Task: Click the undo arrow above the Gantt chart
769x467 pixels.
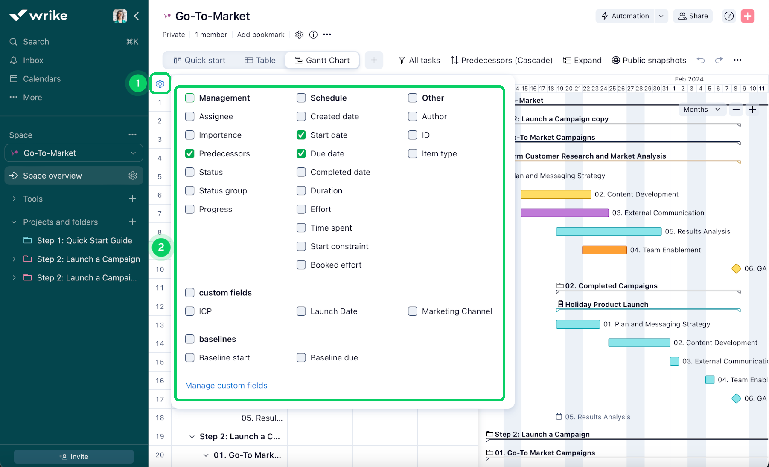Action: [x=701, y=60]
